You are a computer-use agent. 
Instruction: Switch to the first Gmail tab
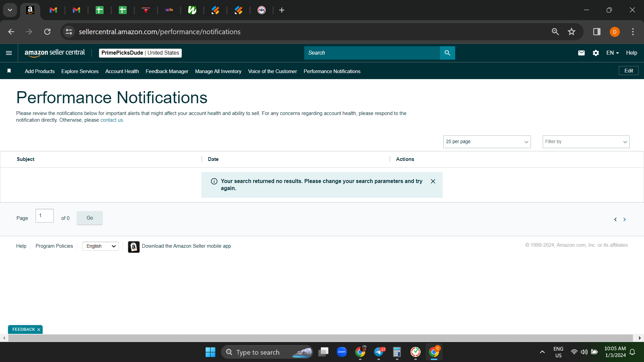click(x=53, y=10)
